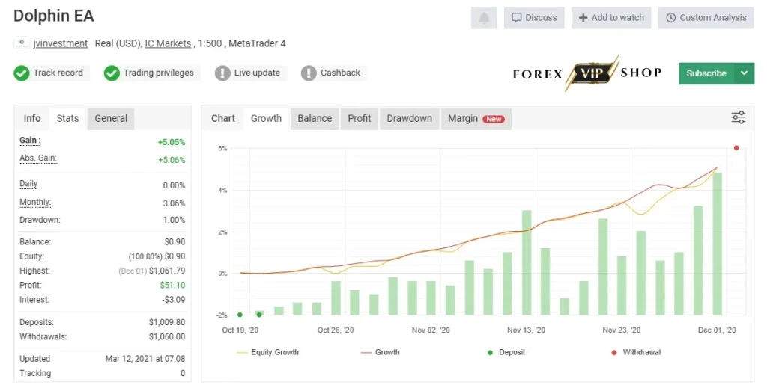Click the $1,009.80 deposits value

(x=167, y=322)
